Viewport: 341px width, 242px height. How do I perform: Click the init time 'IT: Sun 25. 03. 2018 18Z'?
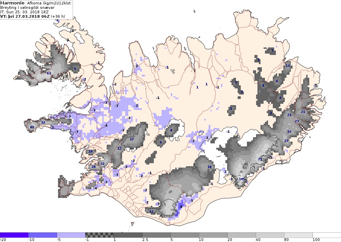[24, 12]
